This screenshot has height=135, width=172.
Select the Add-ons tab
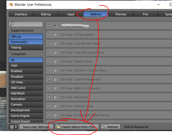click(x=96, y=14)
